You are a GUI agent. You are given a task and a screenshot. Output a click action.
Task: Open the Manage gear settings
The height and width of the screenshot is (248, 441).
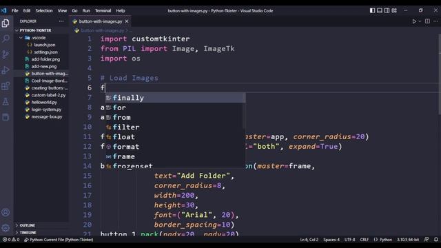[6, 228]
